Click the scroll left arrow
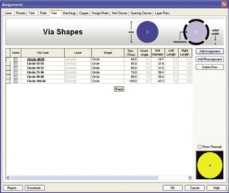The image size is (229, 193). (x=8, y=178)
